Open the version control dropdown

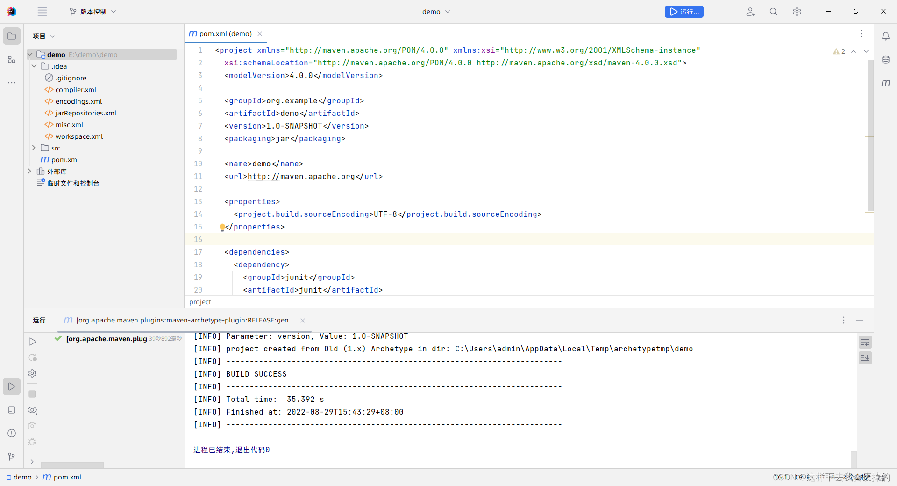tap(93, 12)
